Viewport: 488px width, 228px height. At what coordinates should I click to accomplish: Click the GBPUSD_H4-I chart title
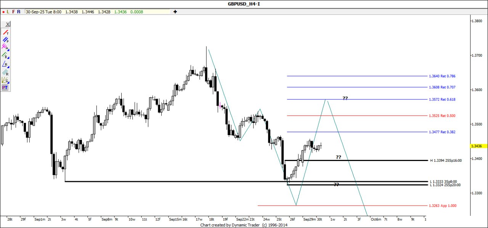[x=244, y=4]
